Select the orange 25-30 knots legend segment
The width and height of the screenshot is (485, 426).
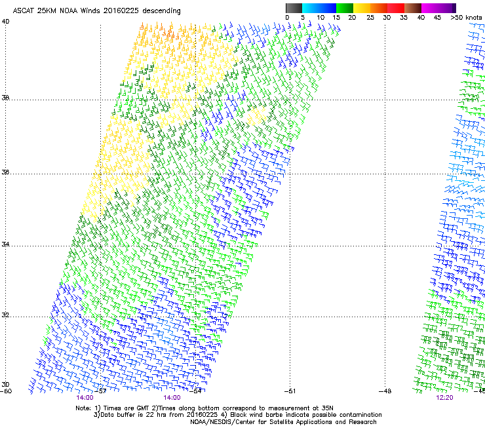point(379,8)
